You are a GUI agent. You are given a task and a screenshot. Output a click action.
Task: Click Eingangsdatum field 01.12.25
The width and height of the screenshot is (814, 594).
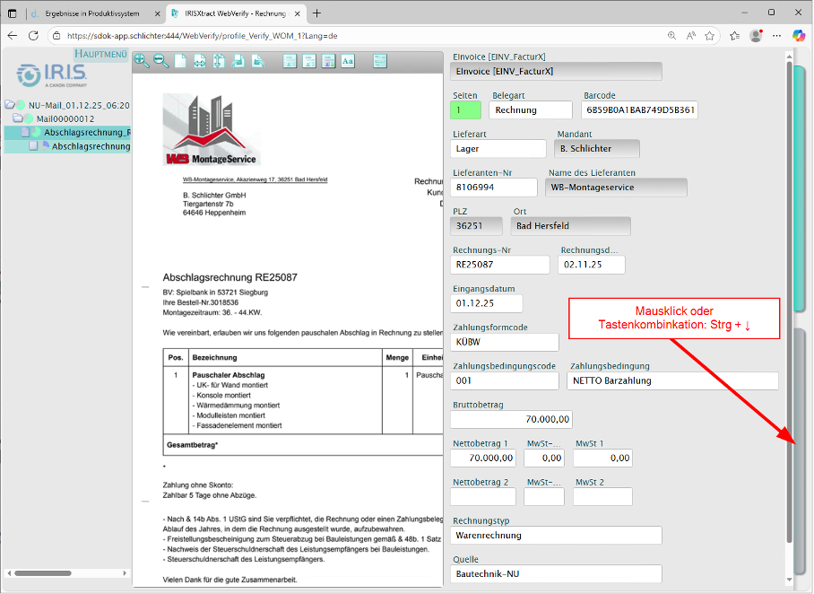click(487, 303)
